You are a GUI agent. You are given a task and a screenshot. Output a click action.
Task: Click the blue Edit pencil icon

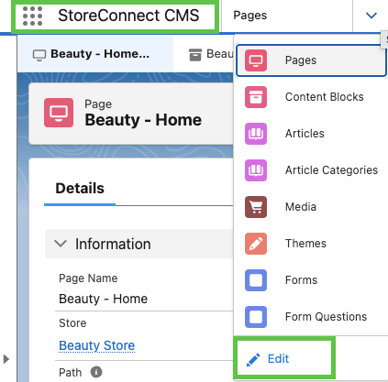pyautogui.click(x=253, y=360)
